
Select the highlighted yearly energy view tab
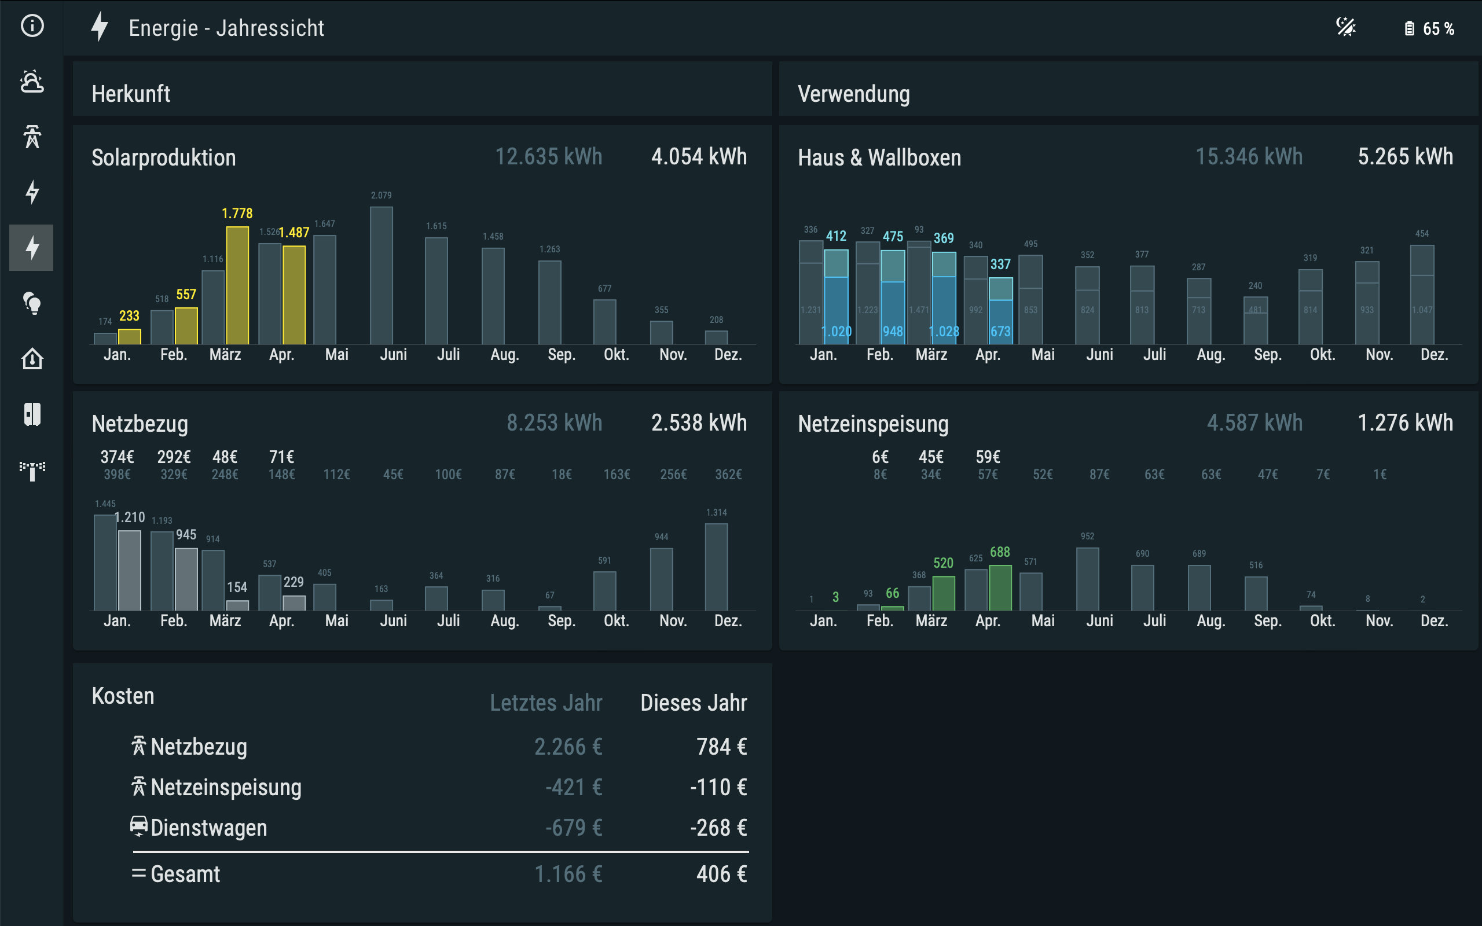[x=32, y=248]
